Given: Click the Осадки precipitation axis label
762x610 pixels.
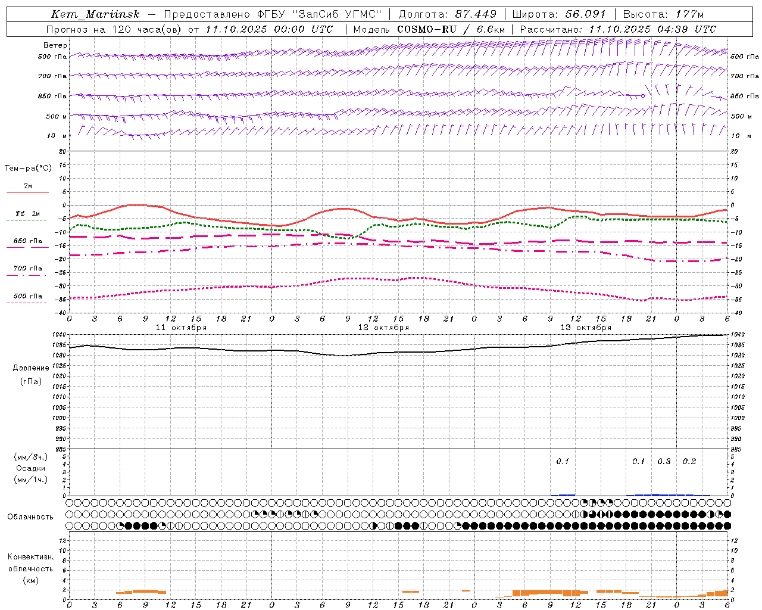Looking at the screenshot, I should 31,468.
